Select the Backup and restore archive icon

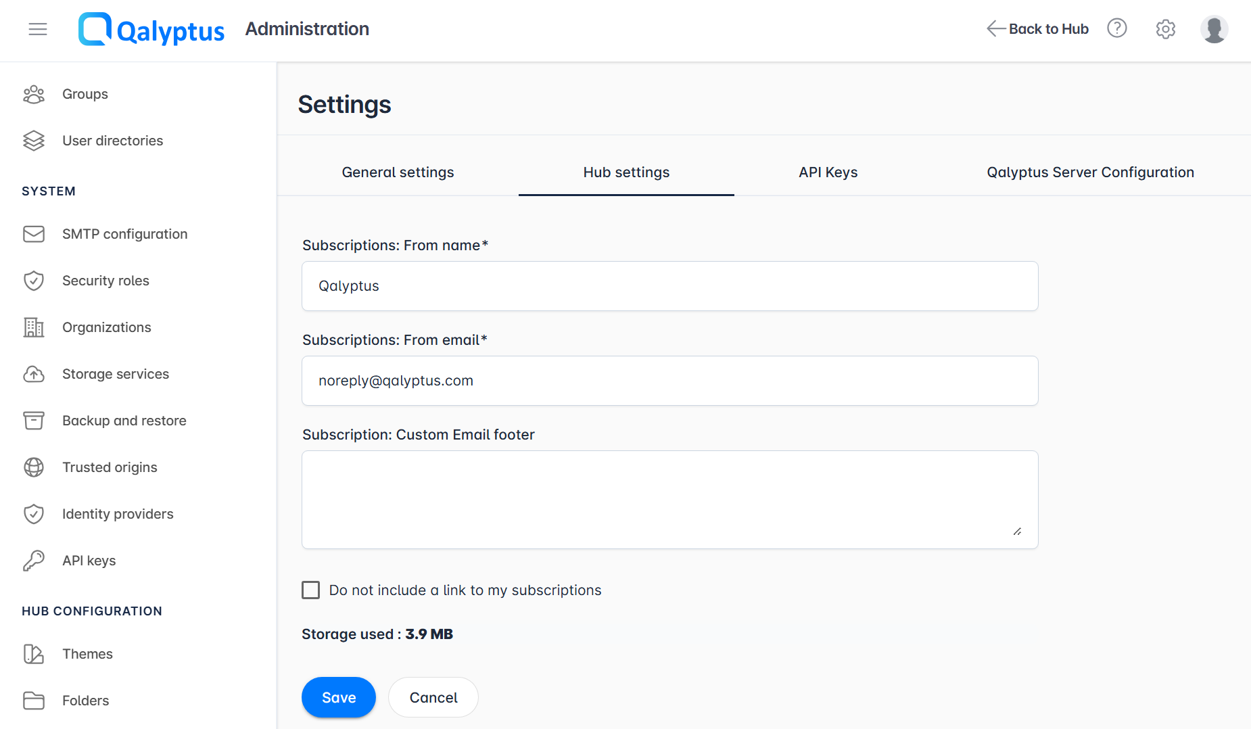tap(34, 420)
